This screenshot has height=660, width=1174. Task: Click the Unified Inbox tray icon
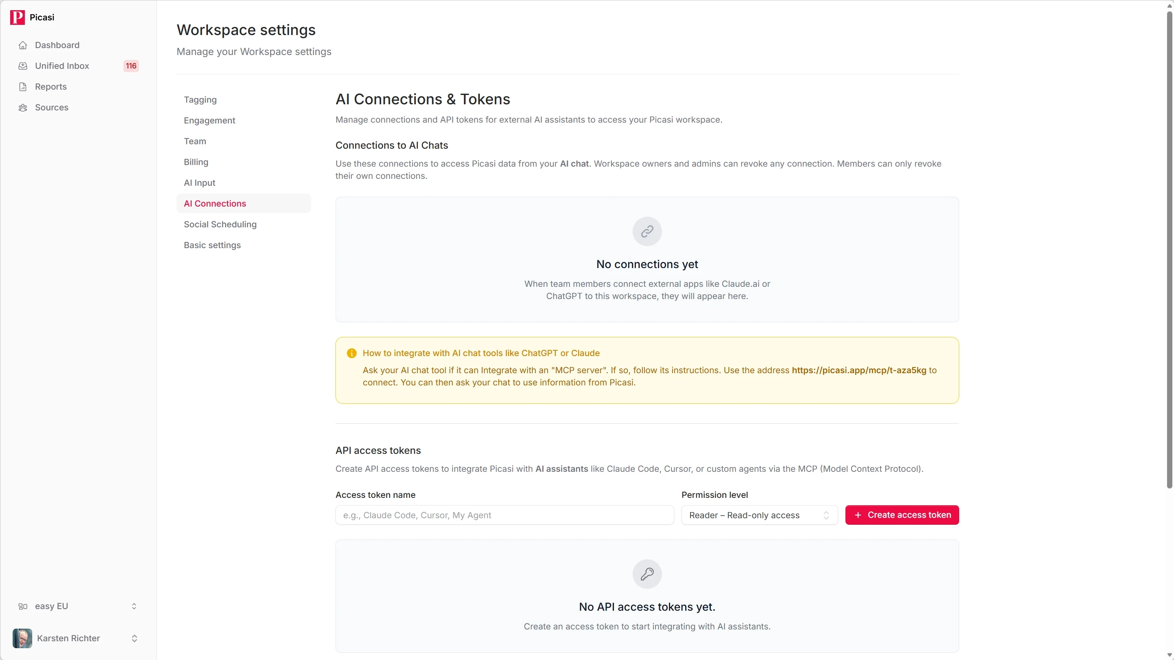(23, 66)
